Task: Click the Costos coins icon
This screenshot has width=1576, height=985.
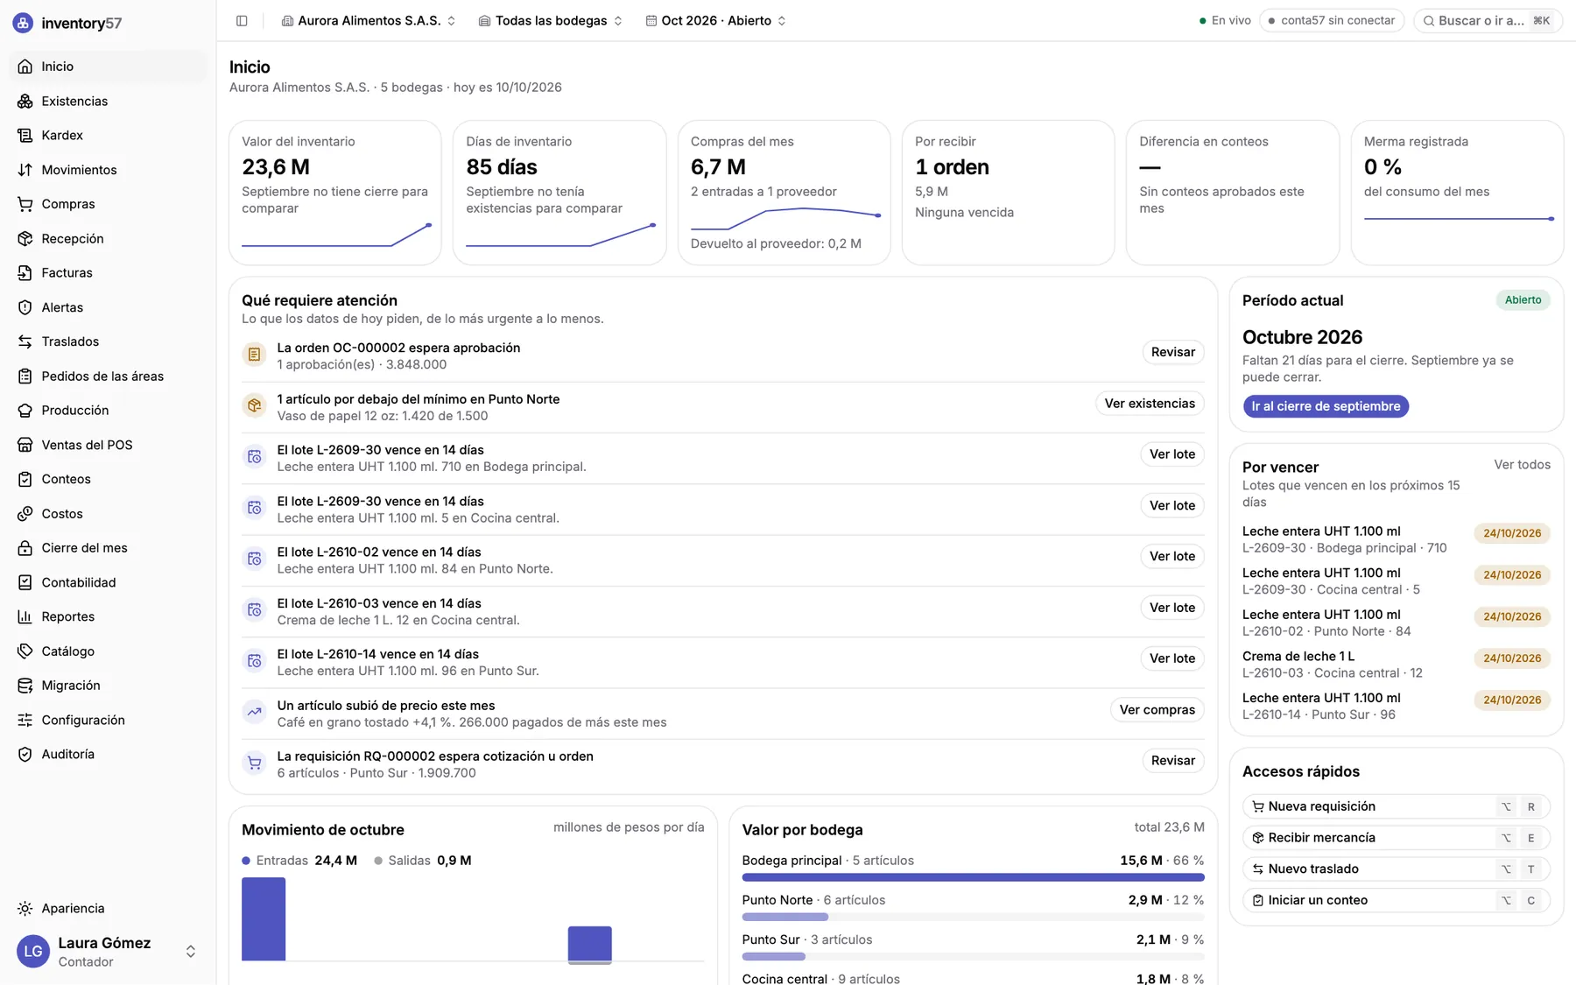Action: pos(25,513)
